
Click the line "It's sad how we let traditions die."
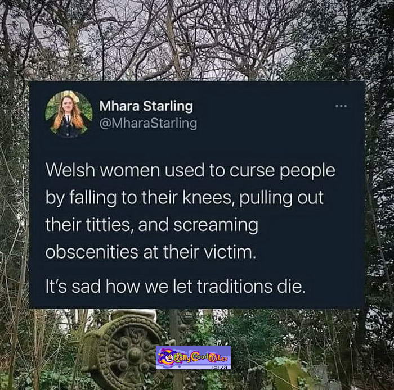pos(176,286)
